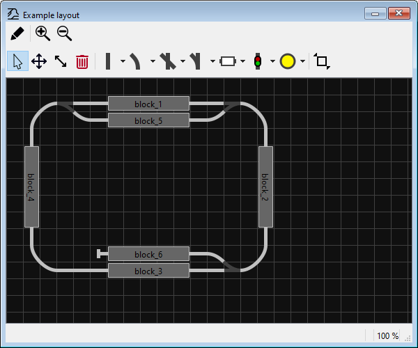
Task: Pick the curved track tool
Action: pyautogui.click(x=137, y=61)
